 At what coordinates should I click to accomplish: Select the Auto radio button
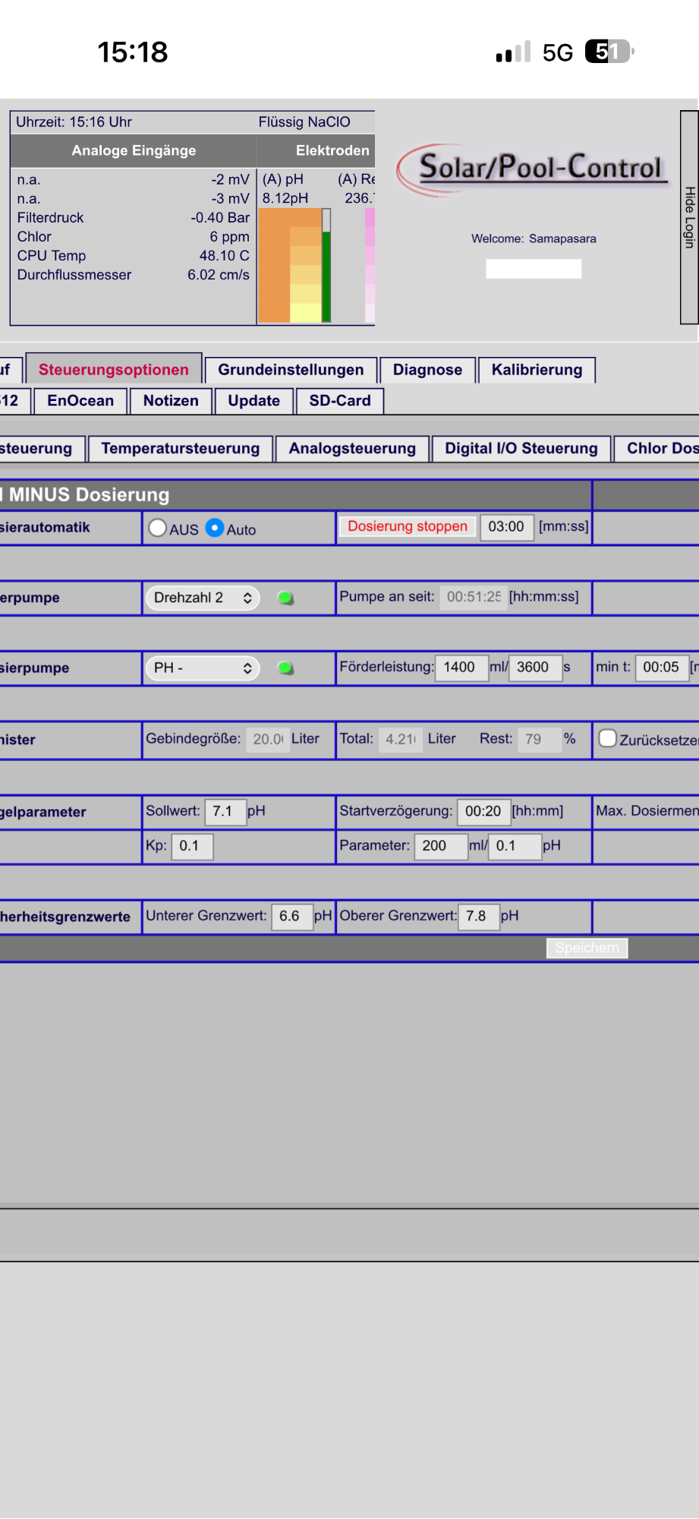[215, 528]
